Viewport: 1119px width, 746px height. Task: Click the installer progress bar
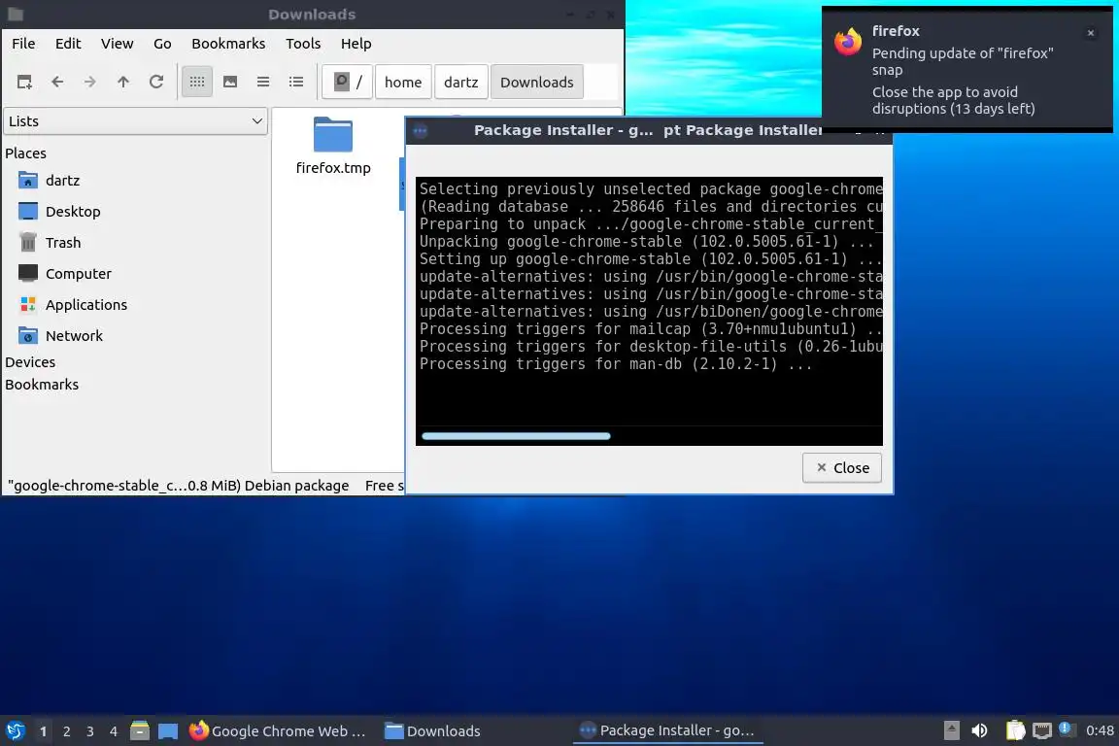[x=516, y=436]
